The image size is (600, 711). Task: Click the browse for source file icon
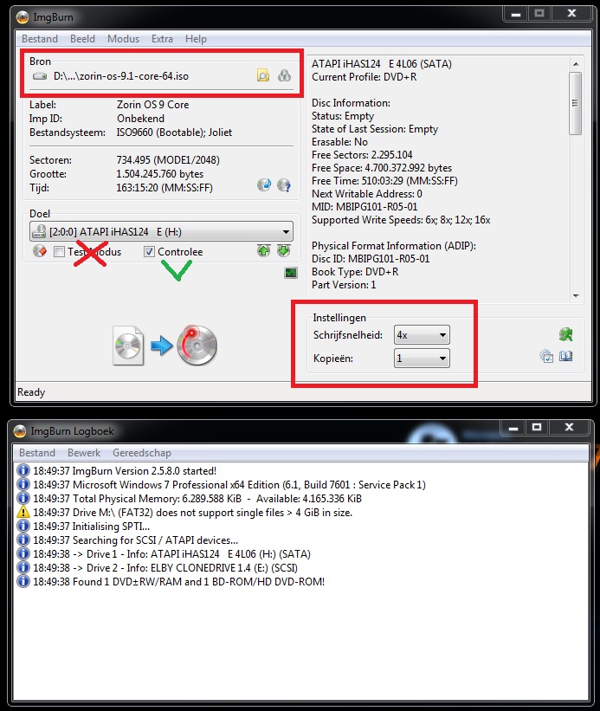click(263, 75)
